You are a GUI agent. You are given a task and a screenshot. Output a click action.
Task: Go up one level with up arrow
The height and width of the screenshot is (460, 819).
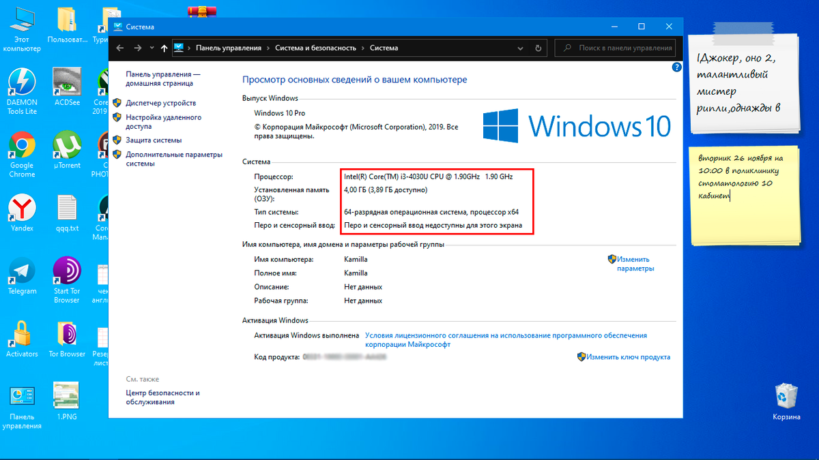[164, 48]
